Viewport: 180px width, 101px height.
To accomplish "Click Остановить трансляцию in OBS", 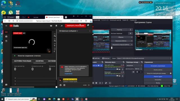I will coord(158,66).
